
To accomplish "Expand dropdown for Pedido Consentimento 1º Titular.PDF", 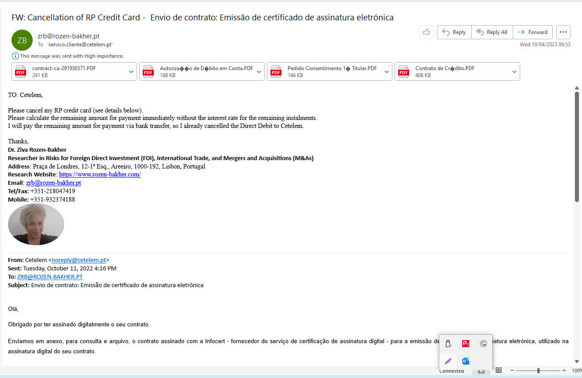I will click(387, 71).
